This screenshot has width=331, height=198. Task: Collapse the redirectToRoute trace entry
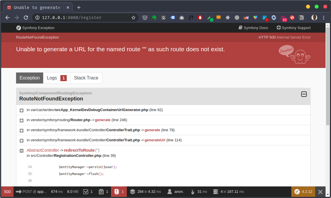click(22, 151)
